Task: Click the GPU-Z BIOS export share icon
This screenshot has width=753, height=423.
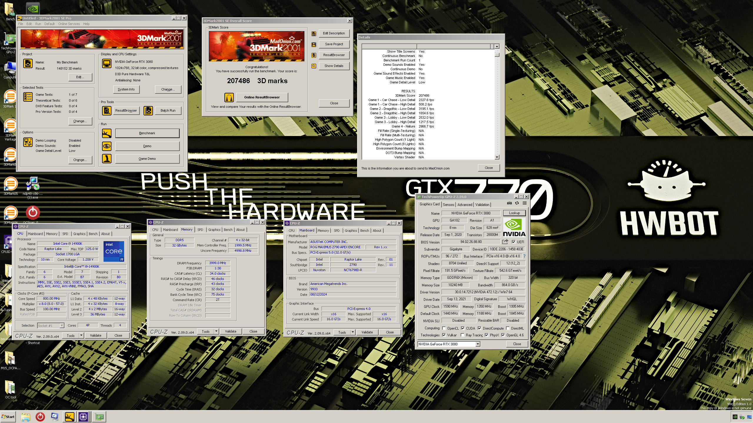Action: pos(505,242)
